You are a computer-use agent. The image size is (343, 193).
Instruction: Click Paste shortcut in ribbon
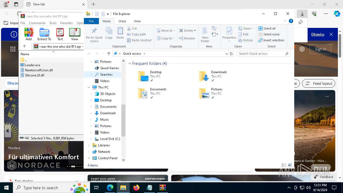coord(139,40)
